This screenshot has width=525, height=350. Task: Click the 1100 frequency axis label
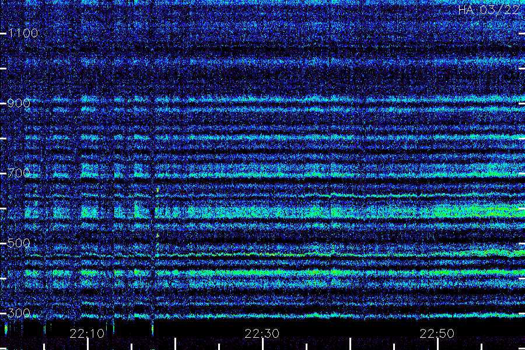[x=23, y=33]
